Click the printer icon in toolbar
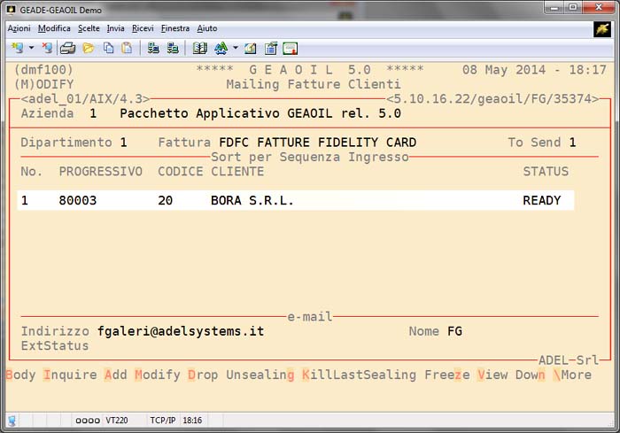620x433 pixels. tap(67, 48)
